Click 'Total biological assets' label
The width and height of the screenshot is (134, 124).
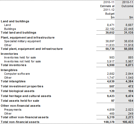(18, 91)
